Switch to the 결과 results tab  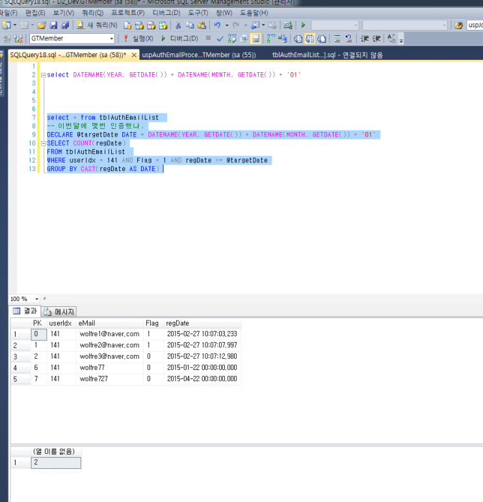pyautogui.click(x=25, y=311)
